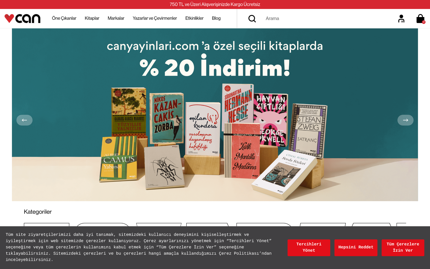Click the Kategoriler heading
Image resolution: width=430 pixels, height=269 pixels.
tap(38, 212)
